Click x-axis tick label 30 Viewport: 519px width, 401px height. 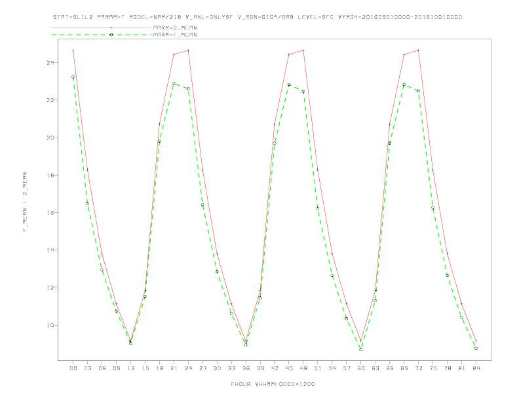pos(217,368)
